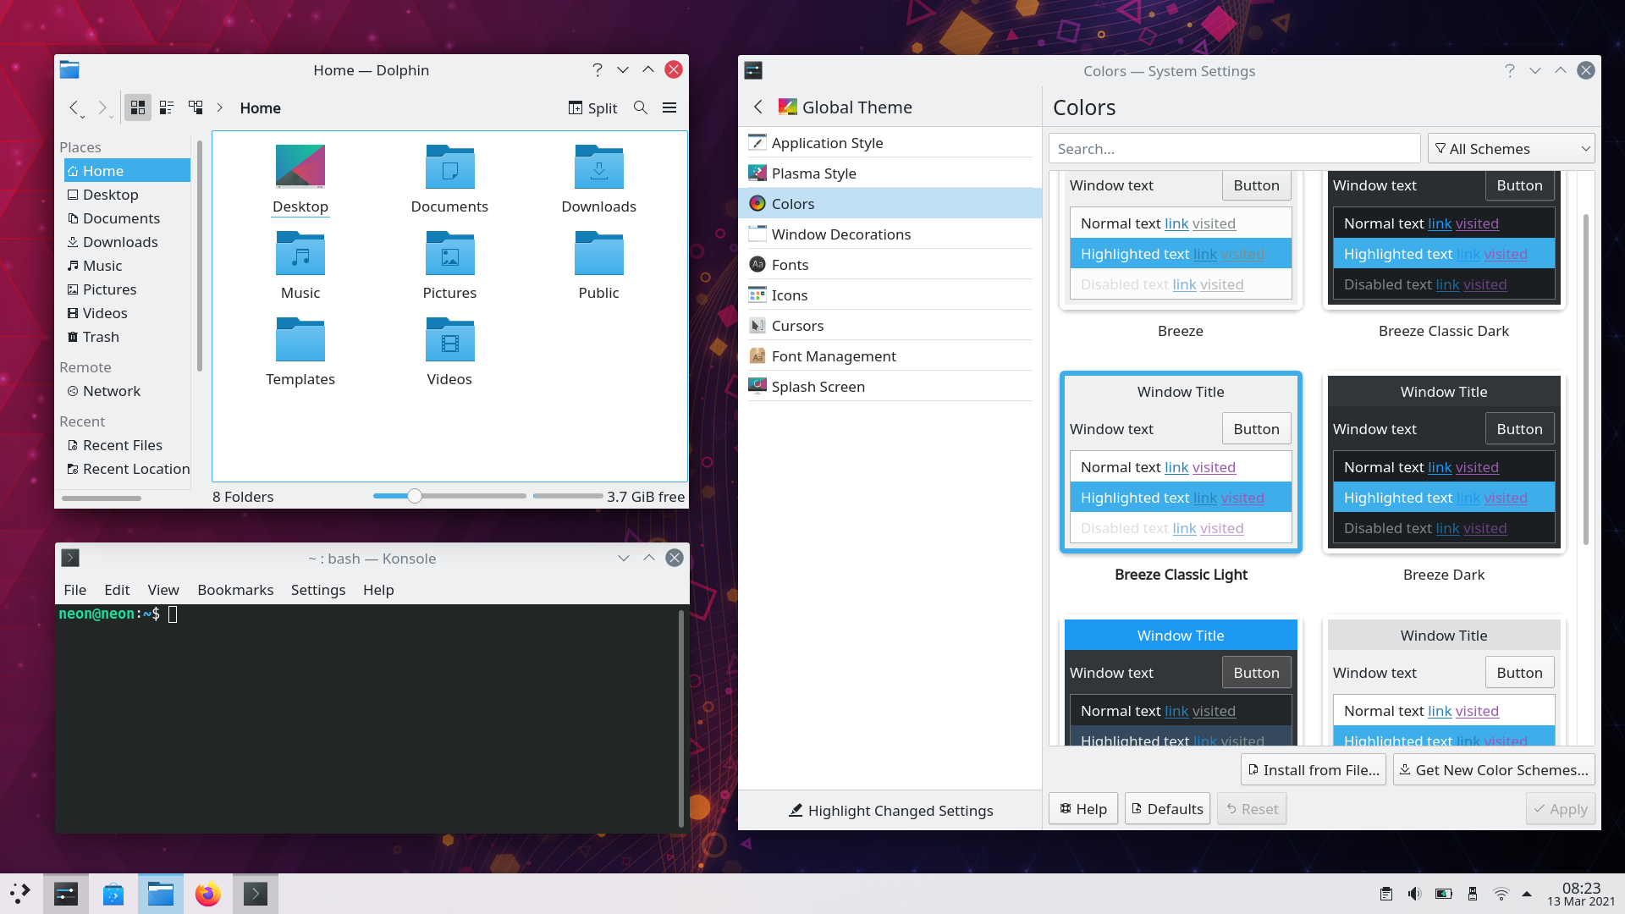This screenshot has height=914, width=1625.
Task: Switch Dolphin to Compact view mode
Action: (167, 107)
